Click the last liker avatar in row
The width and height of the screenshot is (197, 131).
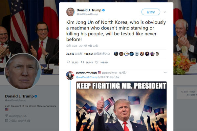[157, 54]
